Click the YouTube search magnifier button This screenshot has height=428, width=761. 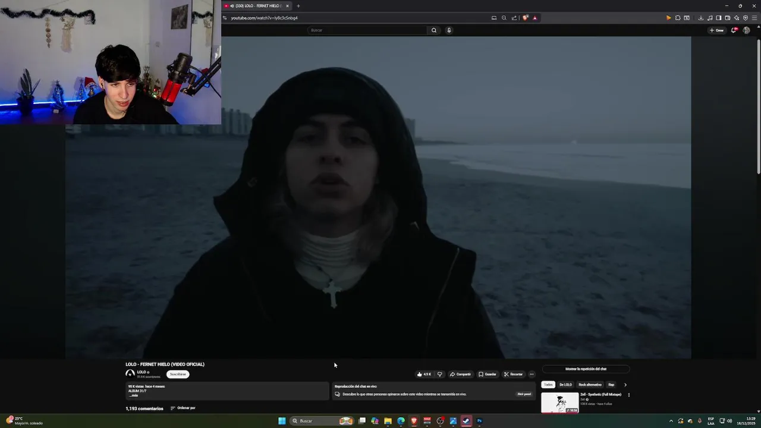[x=434, y=30]
